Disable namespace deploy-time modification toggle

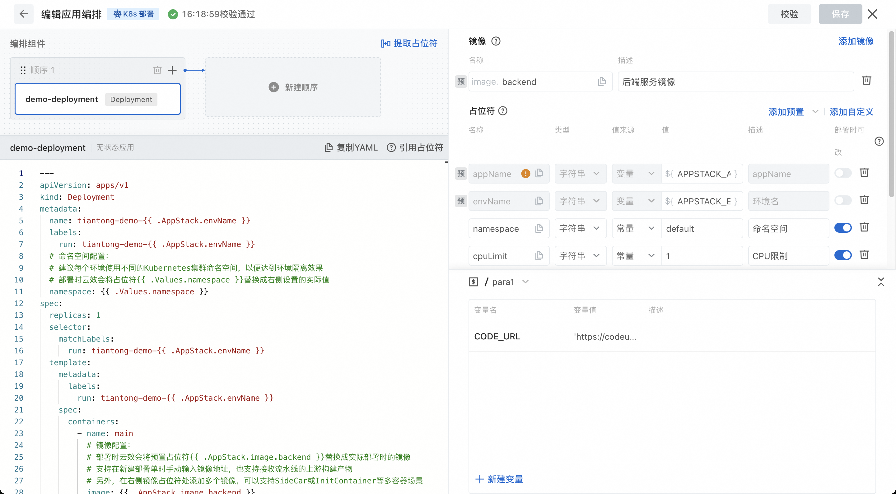(843, 228)
